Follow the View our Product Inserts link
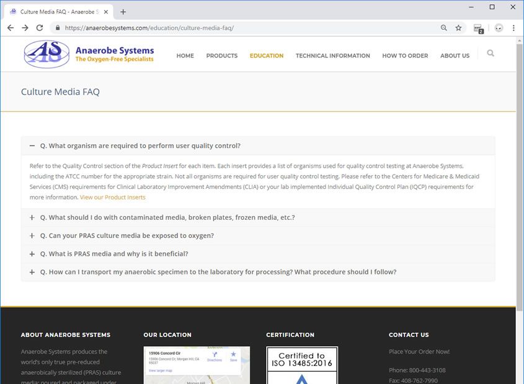Screen dimensions: 524x384 point(113,198)
